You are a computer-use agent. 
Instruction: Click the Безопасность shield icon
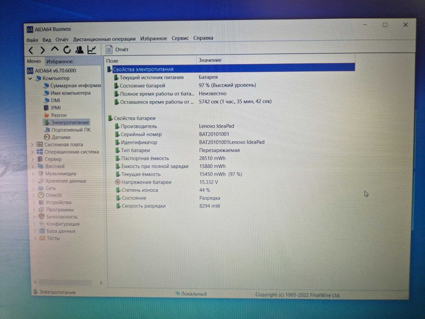pyautogui.click(x=41, y=216)
